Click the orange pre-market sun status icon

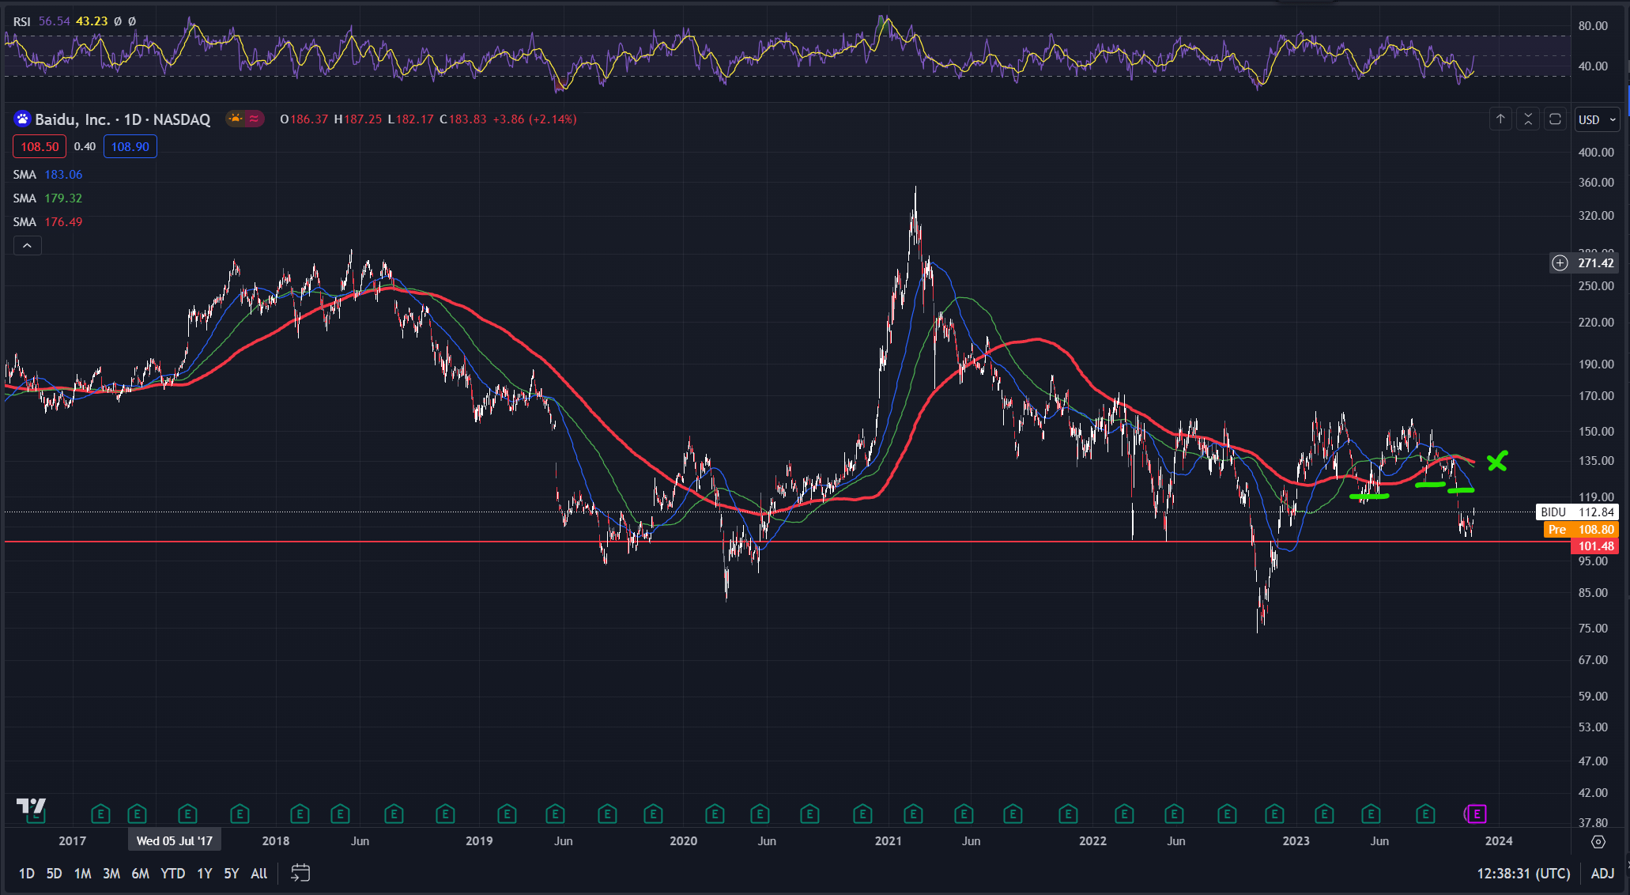click(x=236, y=119)
